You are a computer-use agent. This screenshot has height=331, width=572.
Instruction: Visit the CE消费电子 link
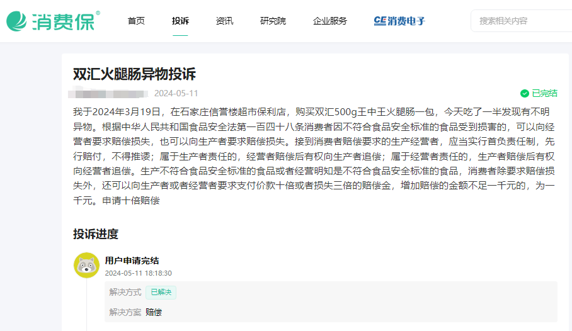click(399, 21)
